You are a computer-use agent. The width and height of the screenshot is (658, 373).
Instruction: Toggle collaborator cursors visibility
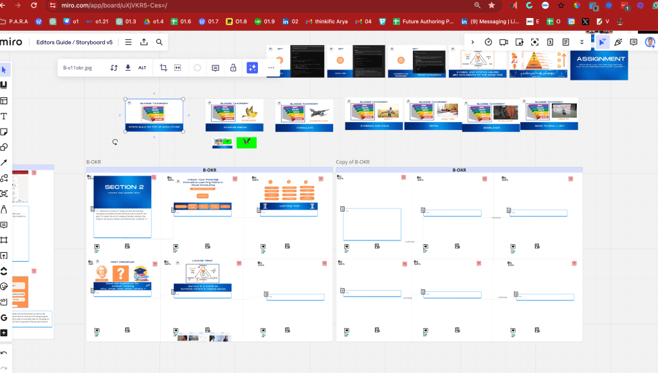[x=602, y=42]
